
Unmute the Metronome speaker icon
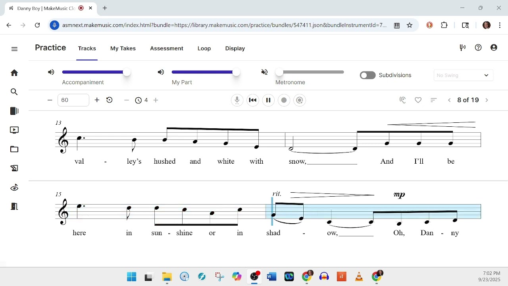265,72
